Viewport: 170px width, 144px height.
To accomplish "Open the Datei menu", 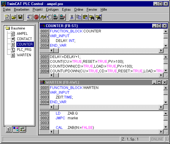I will (x=7, y=10).
